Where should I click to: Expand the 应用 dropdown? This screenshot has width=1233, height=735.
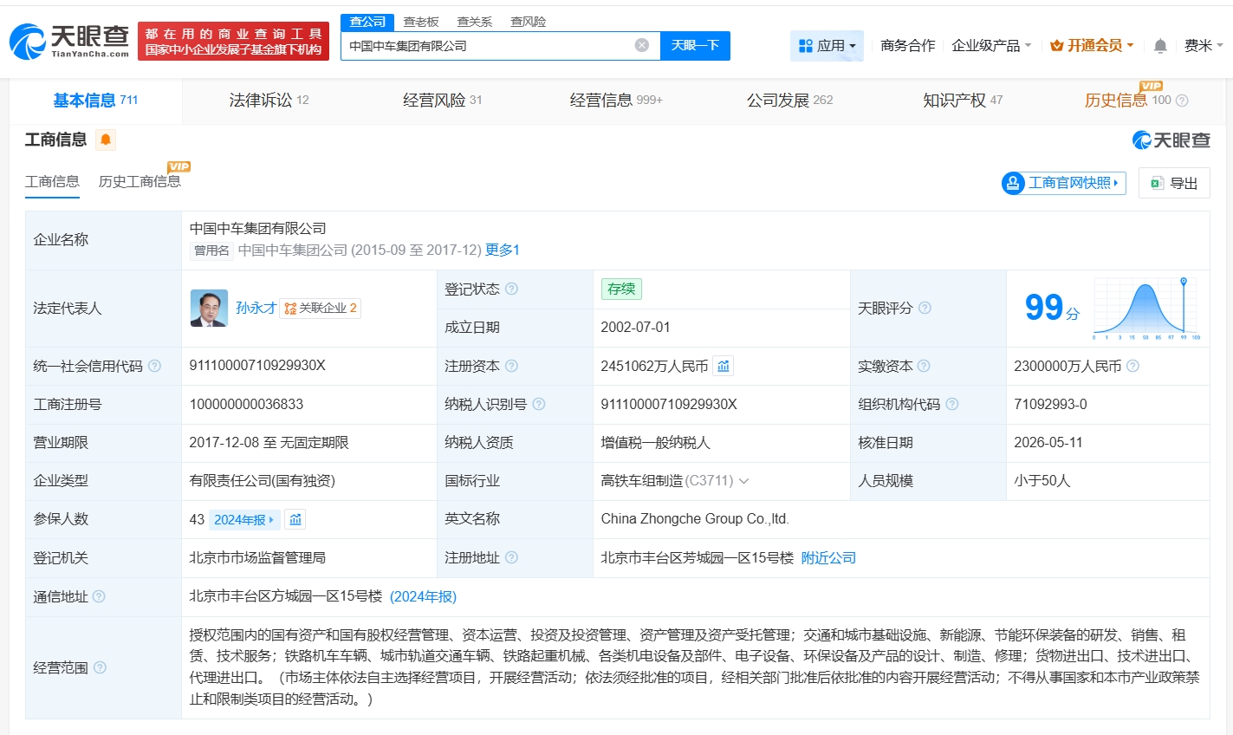(x=827, y=45)
